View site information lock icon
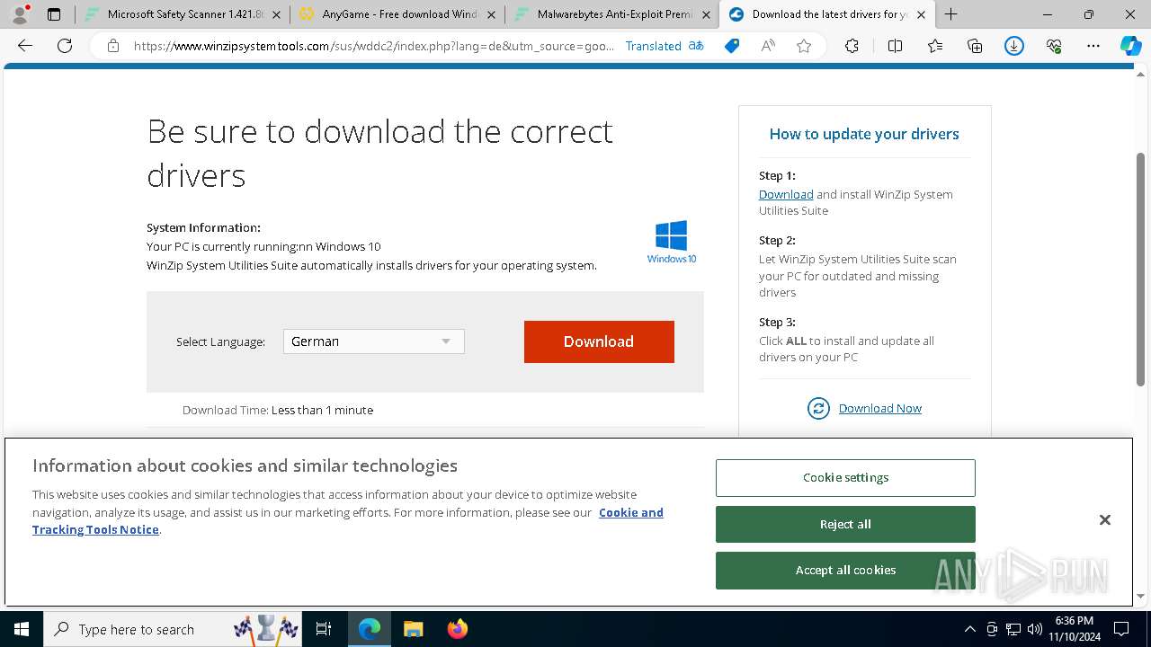The height and width of the screenshot is (647, 1151). (113, 46)
